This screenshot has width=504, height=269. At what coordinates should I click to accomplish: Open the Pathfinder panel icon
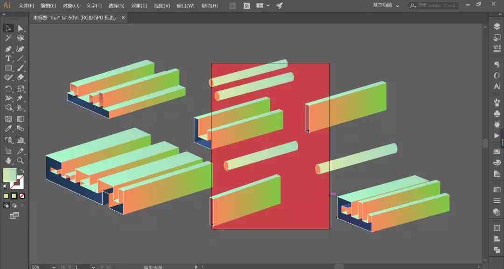(x=497, y=250)
